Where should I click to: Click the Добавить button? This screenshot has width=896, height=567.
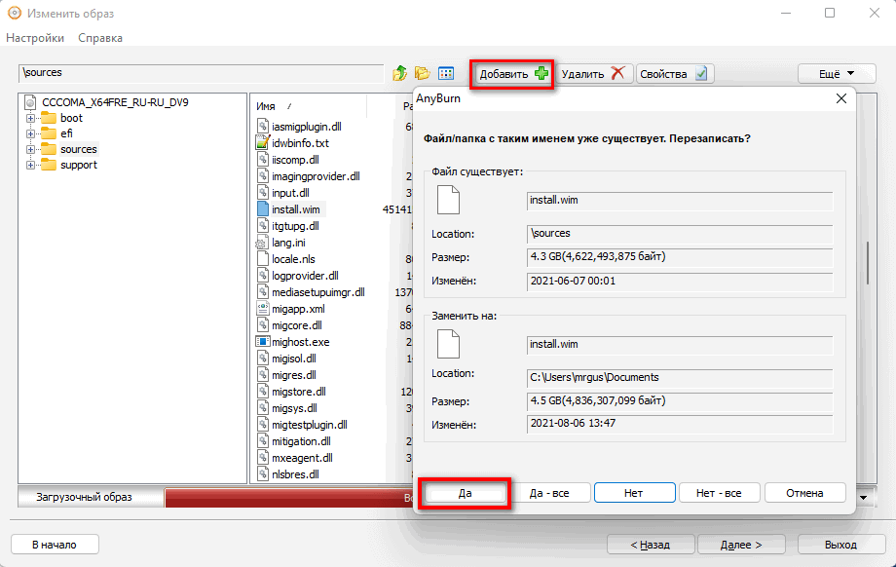(x=512, y=74)
